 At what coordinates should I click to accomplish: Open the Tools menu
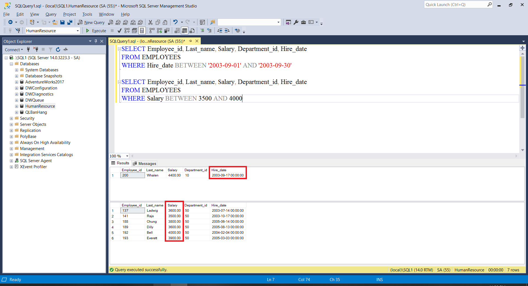point(87,14)
